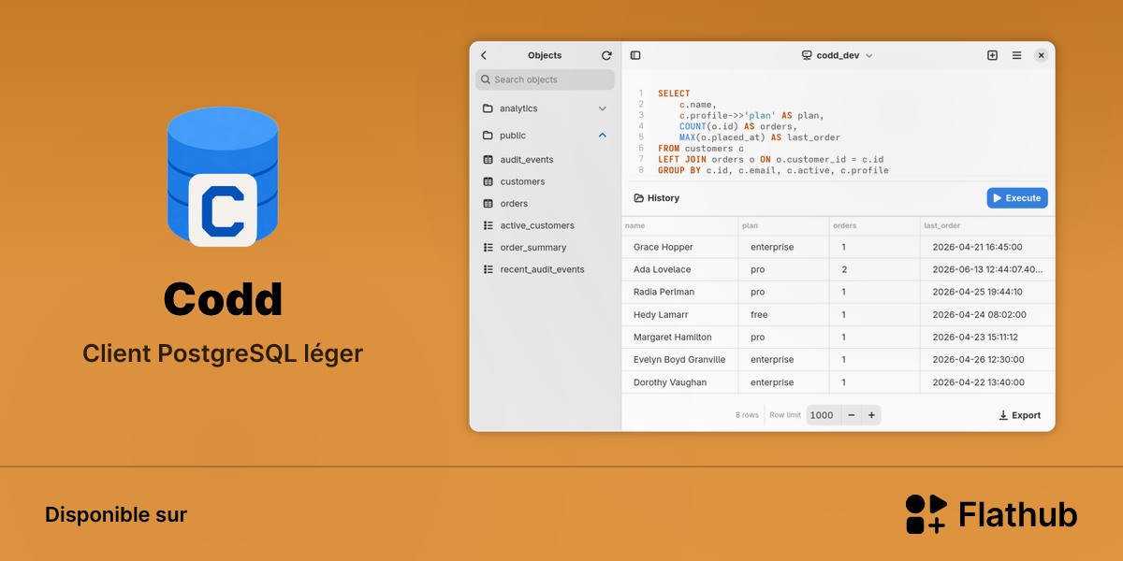This screenshot has width=1123, height=561.
Task: Click the 2026-04-22 13:40:00 cell
Action: coord(987,382)
